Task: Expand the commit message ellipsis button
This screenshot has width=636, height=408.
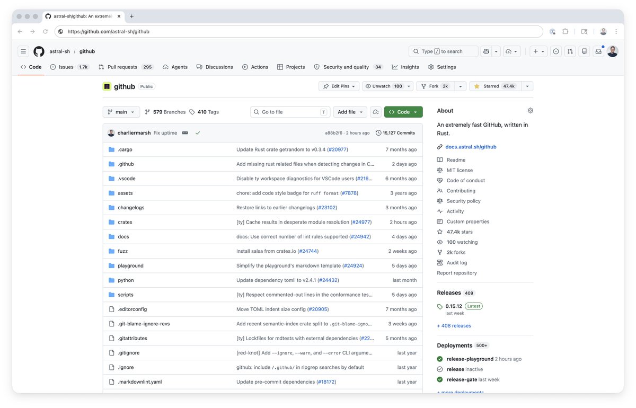Action: [x=185, y=133]
